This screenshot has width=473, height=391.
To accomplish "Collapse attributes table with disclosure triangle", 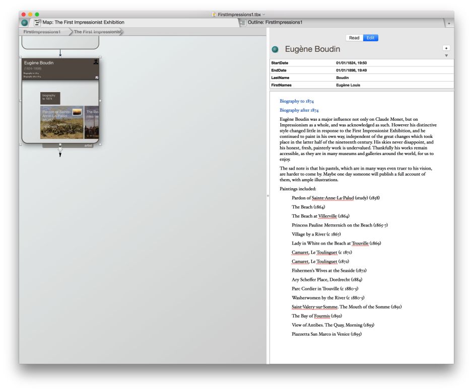I will pyautogui.click(x=446, y=56).
